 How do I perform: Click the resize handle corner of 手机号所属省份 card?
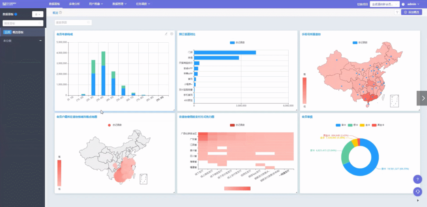(x=419, y=109)
